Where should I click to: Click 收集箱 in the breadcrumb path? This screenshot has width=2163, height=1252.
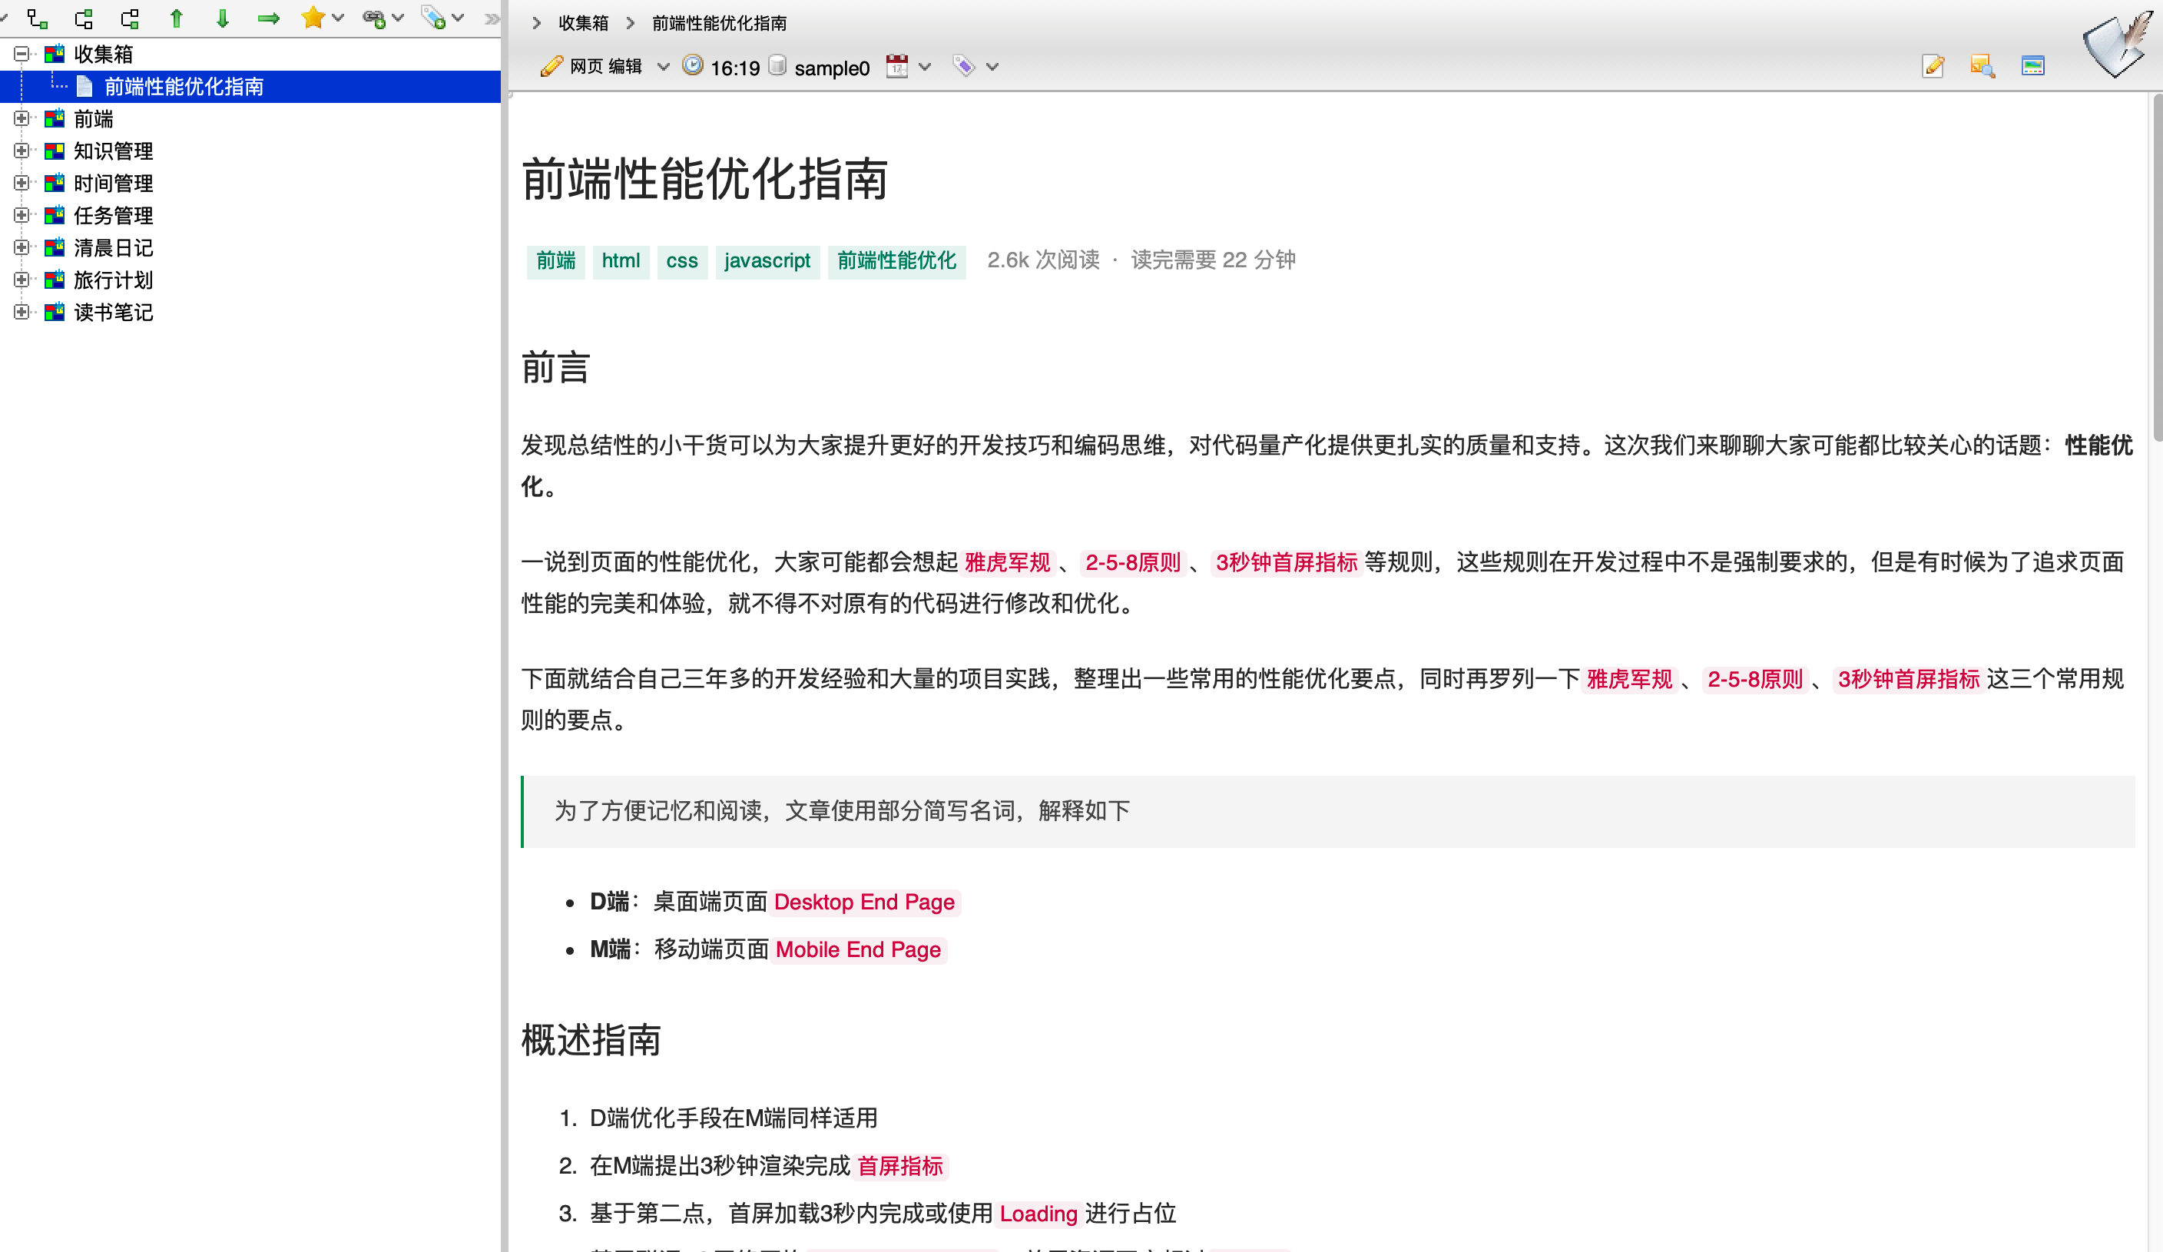pos(583,23)
